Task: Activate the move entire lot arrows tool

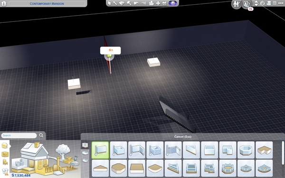Action: pyautogui.click(x=158, y=3)
